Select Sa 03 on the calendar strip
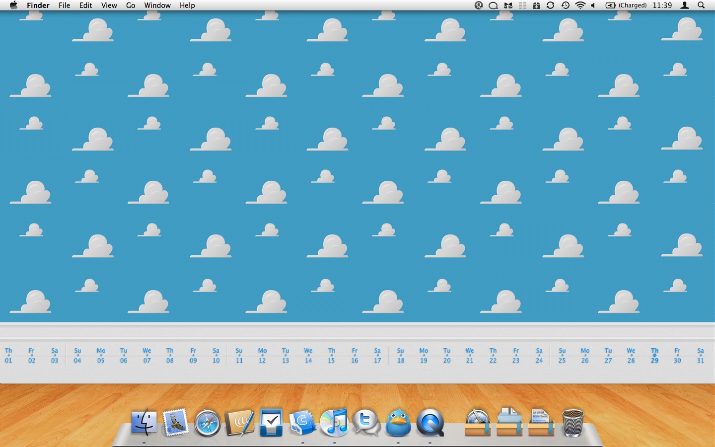This screenshot has width=715, height=447. 55,356
